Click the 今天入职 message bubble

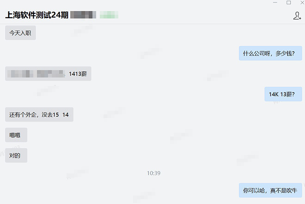20,33
